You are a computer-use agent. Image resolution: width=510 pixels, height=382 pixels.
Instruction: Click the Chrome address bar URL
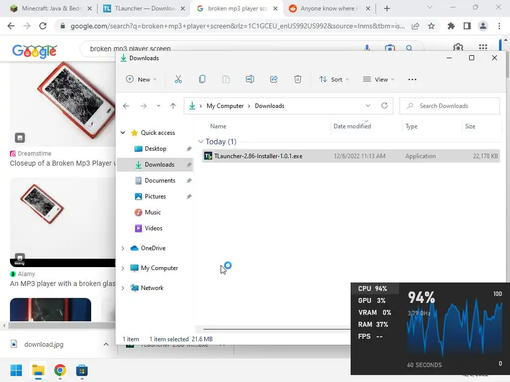coord(238,26)
